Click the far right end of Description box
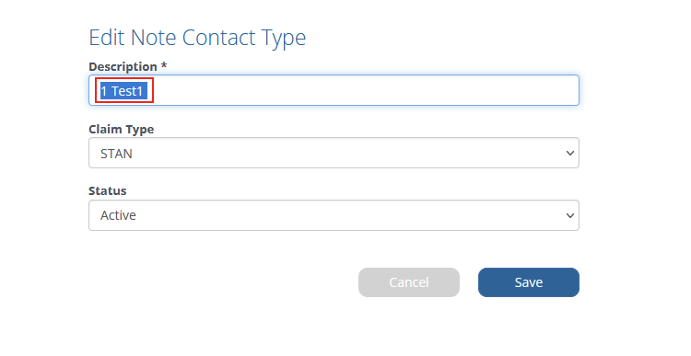The height and width of the screenshot is (356, 691). click(570, 90)
